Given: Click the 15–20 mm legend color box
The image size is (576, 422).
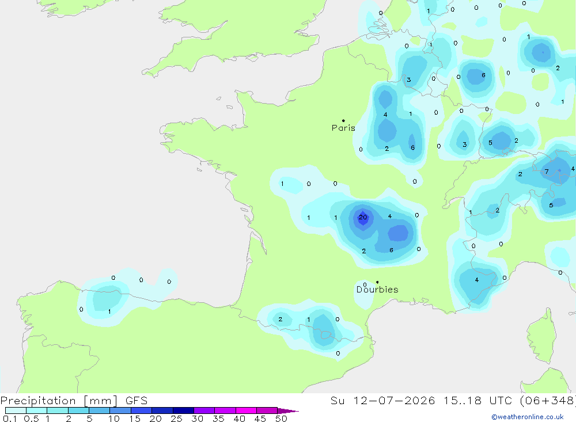Looking at the screenshot, I should pos(142,410).
